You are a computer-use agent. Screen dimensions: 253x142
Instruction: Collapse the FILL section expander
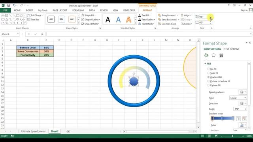coord(205,64)
